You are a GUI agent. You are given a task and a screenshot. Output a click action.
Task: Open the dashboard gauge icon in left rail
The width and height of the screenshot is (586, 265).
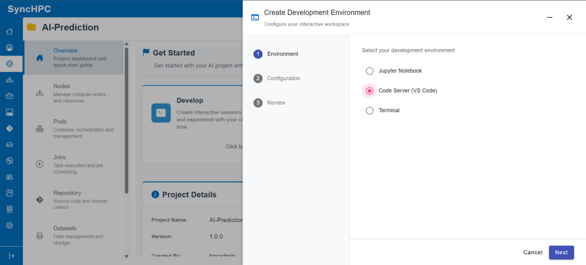click(9, 47)
